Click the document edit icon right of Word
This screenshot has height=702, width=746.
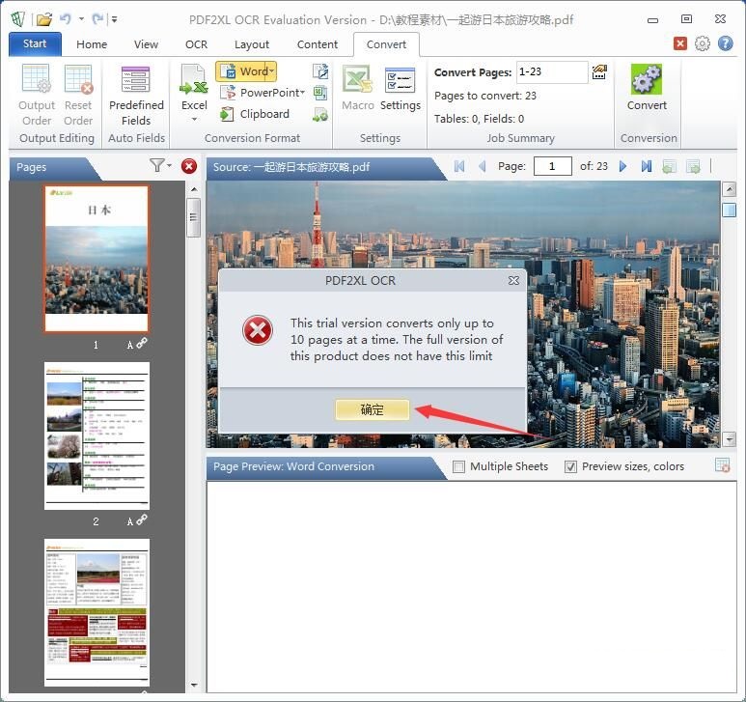320,71
